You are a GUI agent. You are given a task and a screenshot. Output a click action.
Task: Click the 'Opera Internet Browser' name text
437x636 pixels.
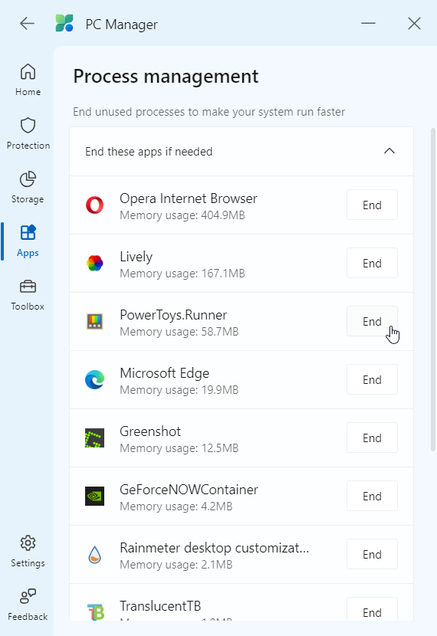click(189, 198)
